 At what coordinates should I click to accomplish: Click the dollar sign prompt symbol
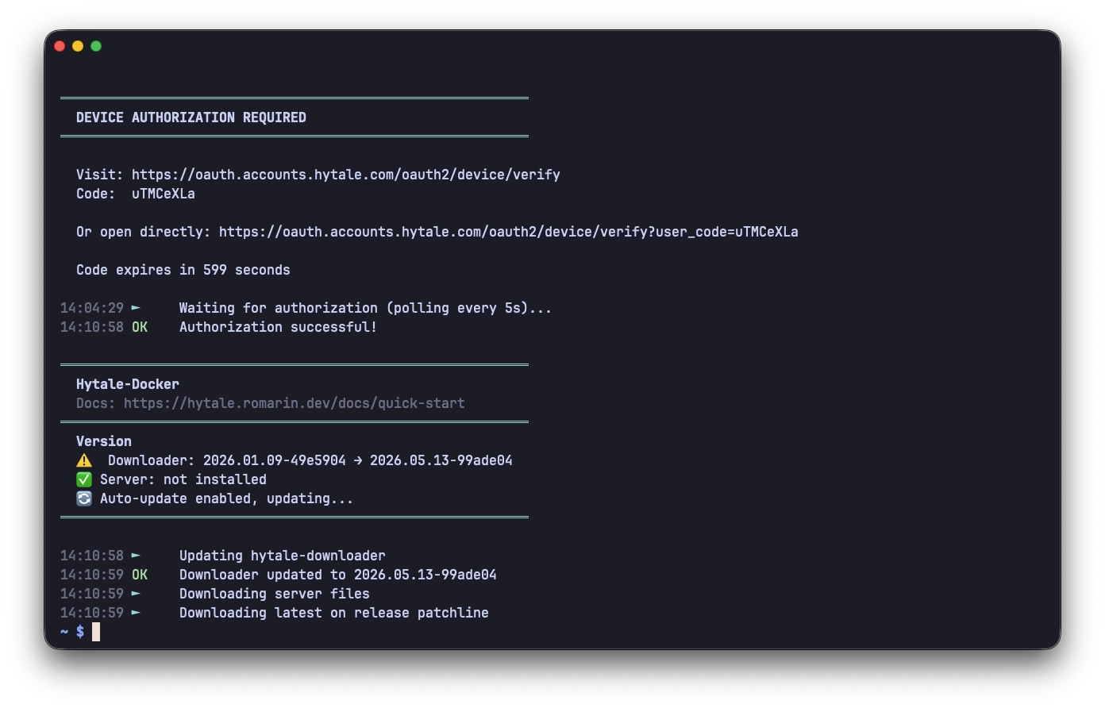(x=80, y=632)
